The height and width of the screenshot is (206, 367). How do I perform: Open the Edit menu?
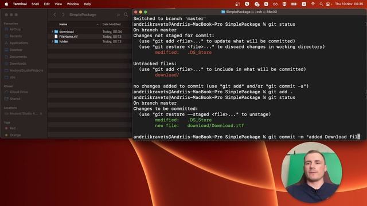point(47,4)
